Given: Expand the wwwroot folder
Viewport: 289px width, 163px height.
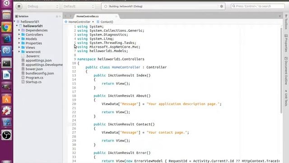Looking at the screenshot, I should (19, 52).
